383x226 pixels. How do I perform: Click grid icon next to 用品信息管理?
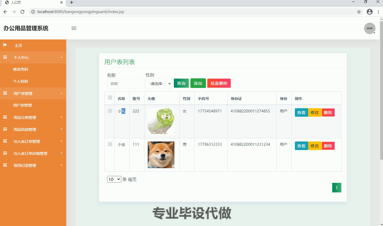tap(5, 129)
